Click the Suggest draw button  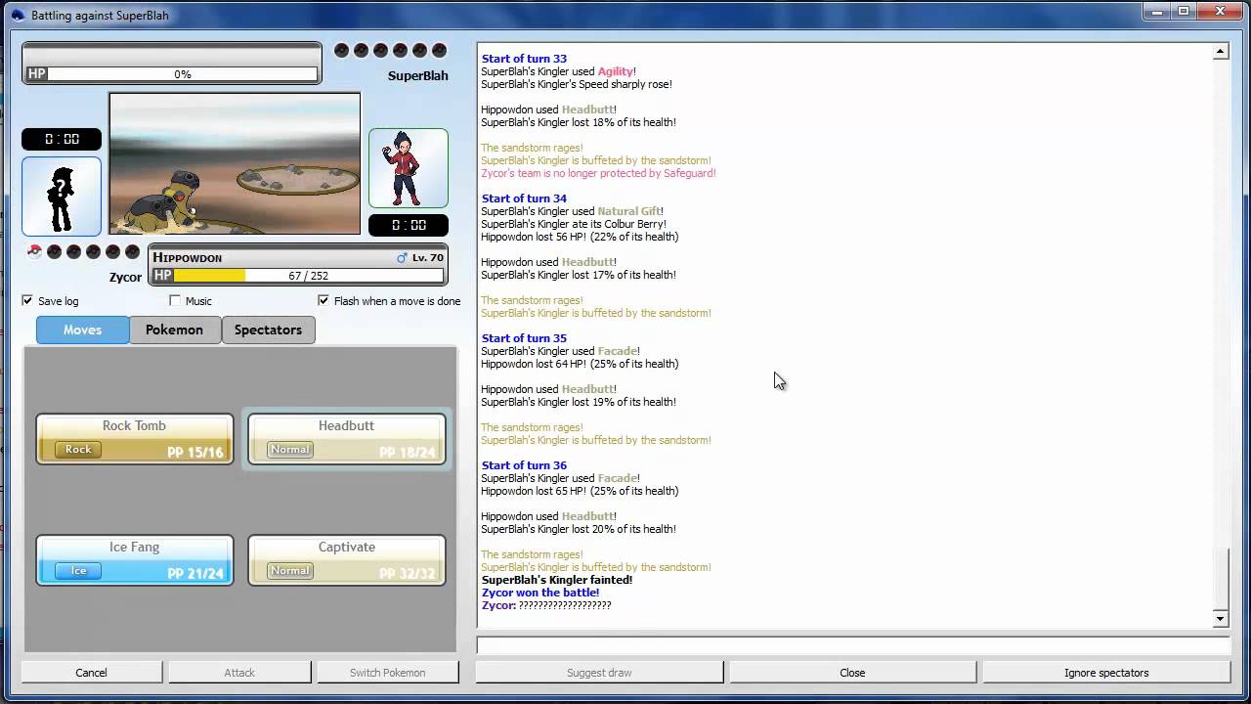pos(599,673)
